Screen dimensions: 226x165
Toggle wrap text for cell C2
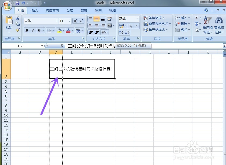click(x=109, y=19)
